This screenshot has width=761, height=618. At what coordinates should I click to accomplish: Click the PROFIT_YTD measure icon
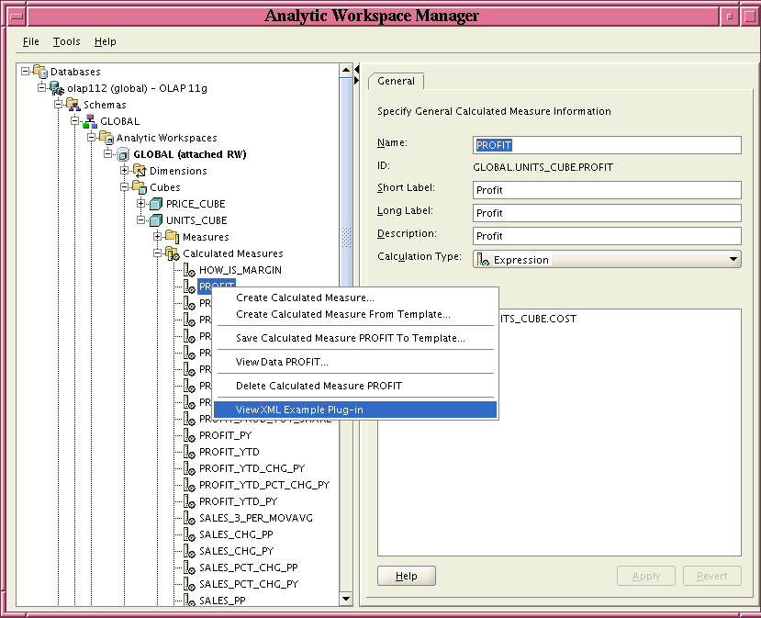[x=188, y=452]
